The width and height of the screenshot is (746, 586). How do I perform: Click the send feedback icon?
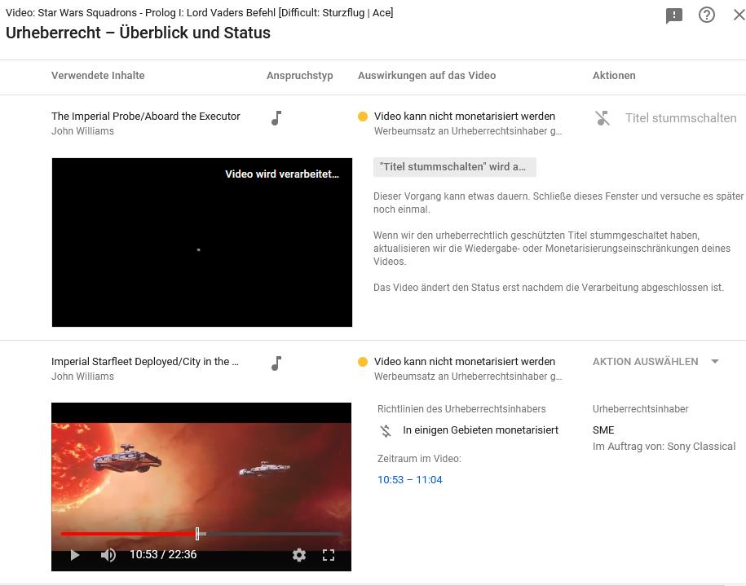pyautogui.click(x=673, y=15)
